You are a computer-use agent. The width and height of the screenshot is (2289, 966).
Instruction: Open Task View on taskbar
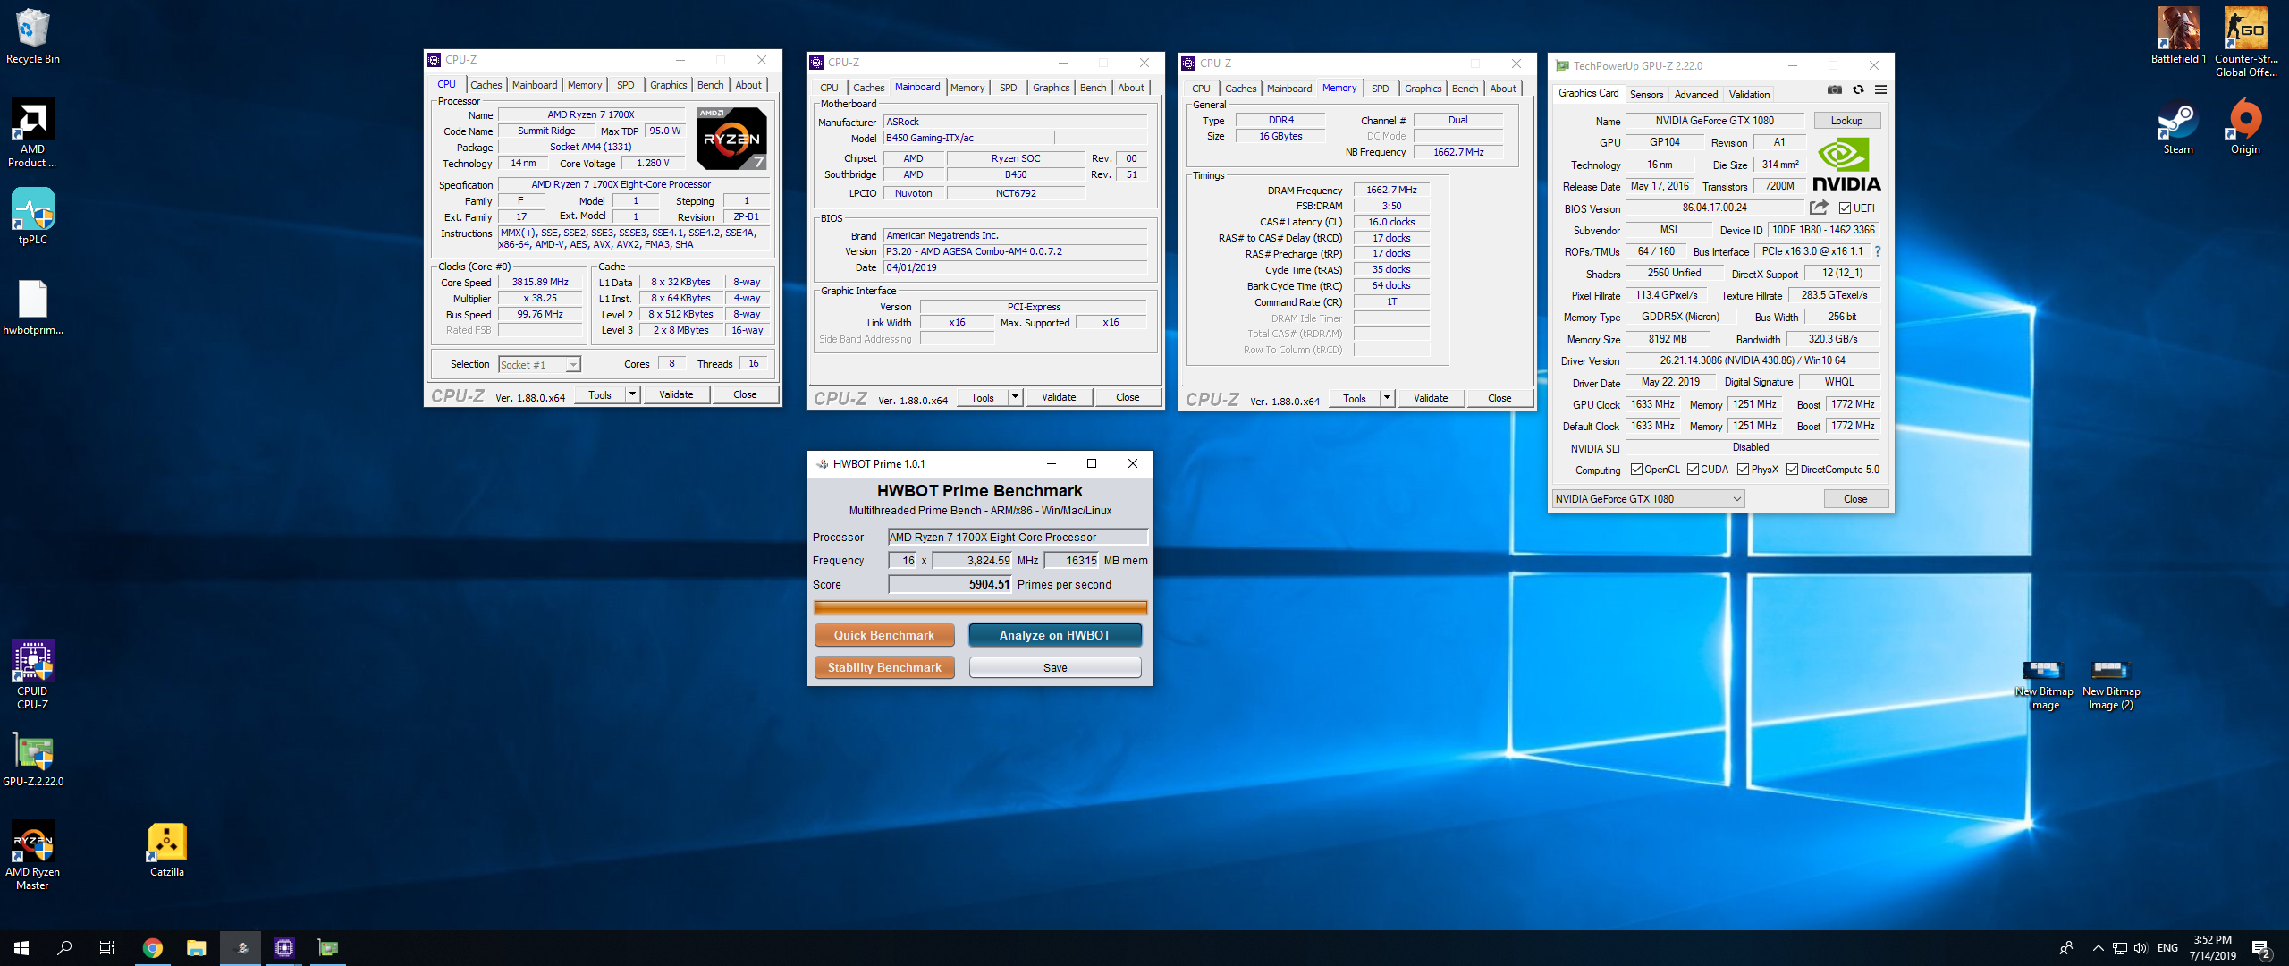point(106,948)
